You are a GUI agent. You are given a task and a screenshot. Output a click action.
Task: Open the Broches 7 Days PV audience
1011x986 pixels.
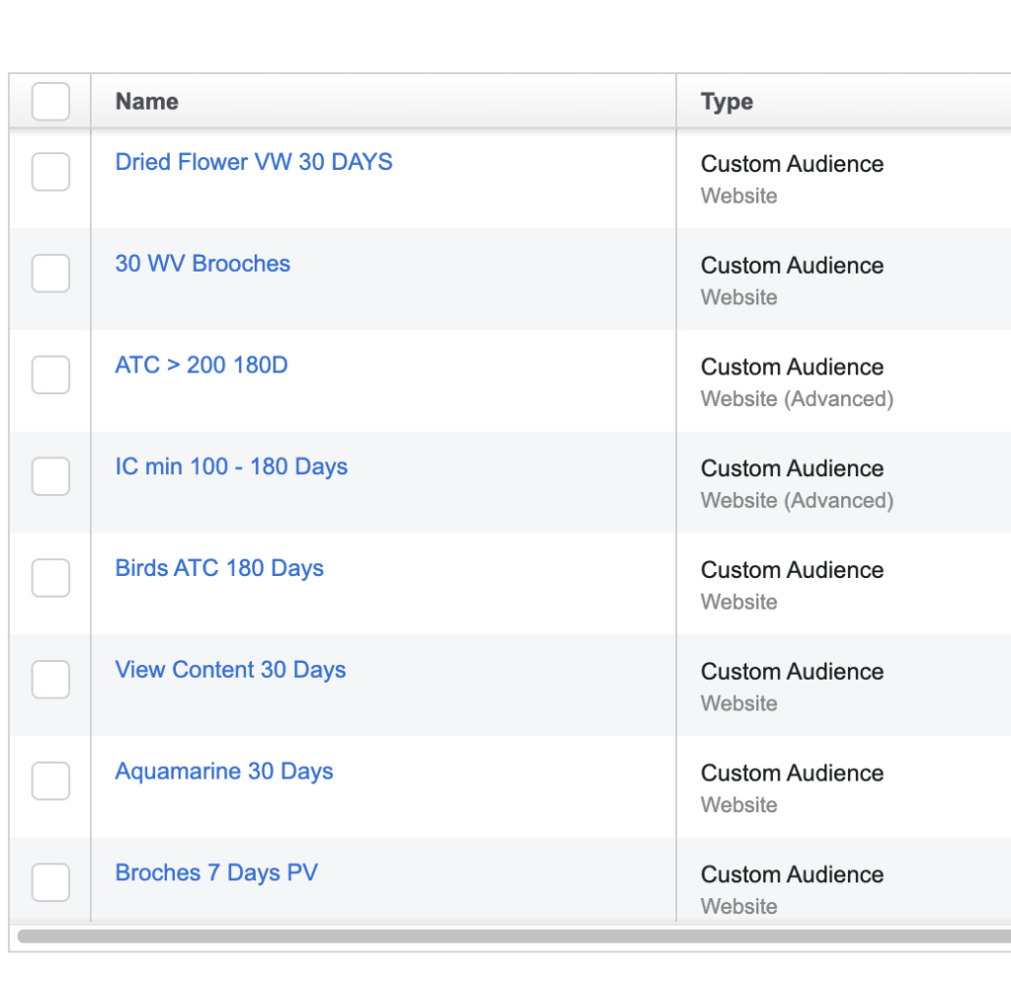[216, 873]
